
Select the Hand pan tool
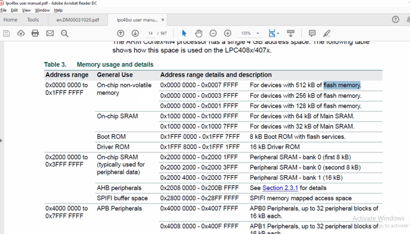(x=199, y=33)
